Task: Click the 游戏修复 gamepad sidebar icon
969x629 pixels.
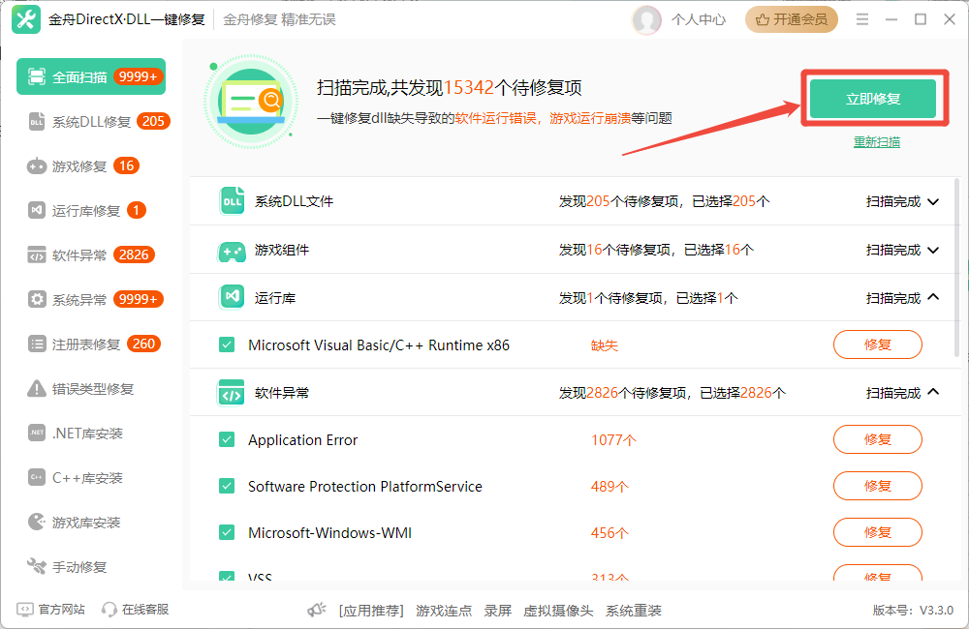Action: 37,166
